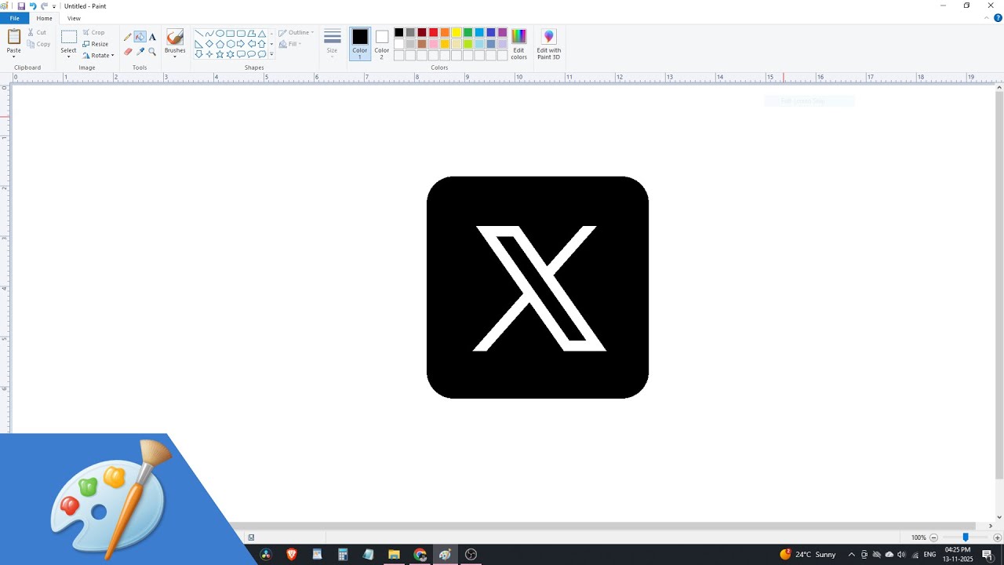1004x565 pixels.
Task: Select the Fill with color bucket tool
Action: pyautogui.click(x=140, y=37)
